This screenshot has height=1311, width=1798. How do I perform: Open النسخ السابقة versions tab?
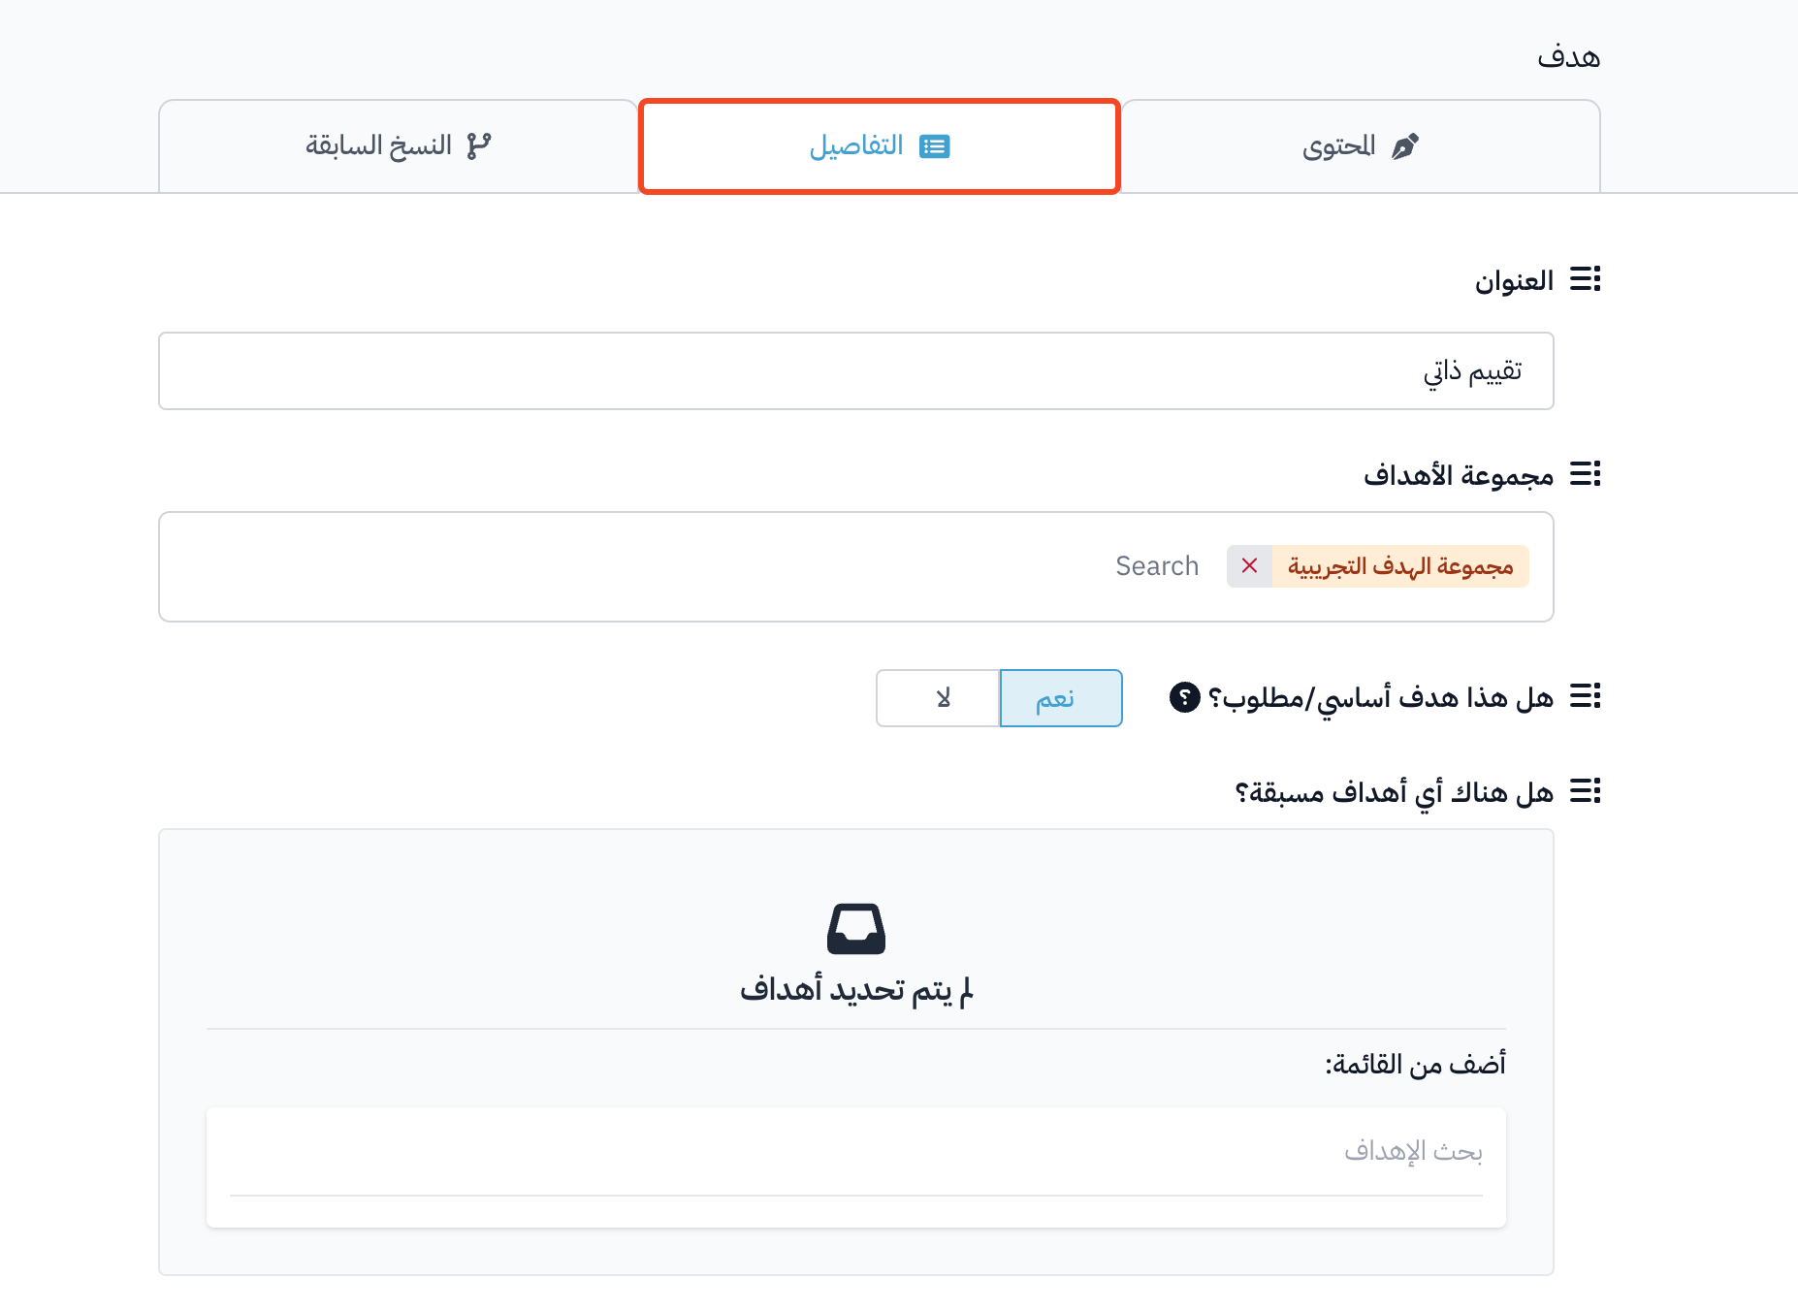click(399, 146)
